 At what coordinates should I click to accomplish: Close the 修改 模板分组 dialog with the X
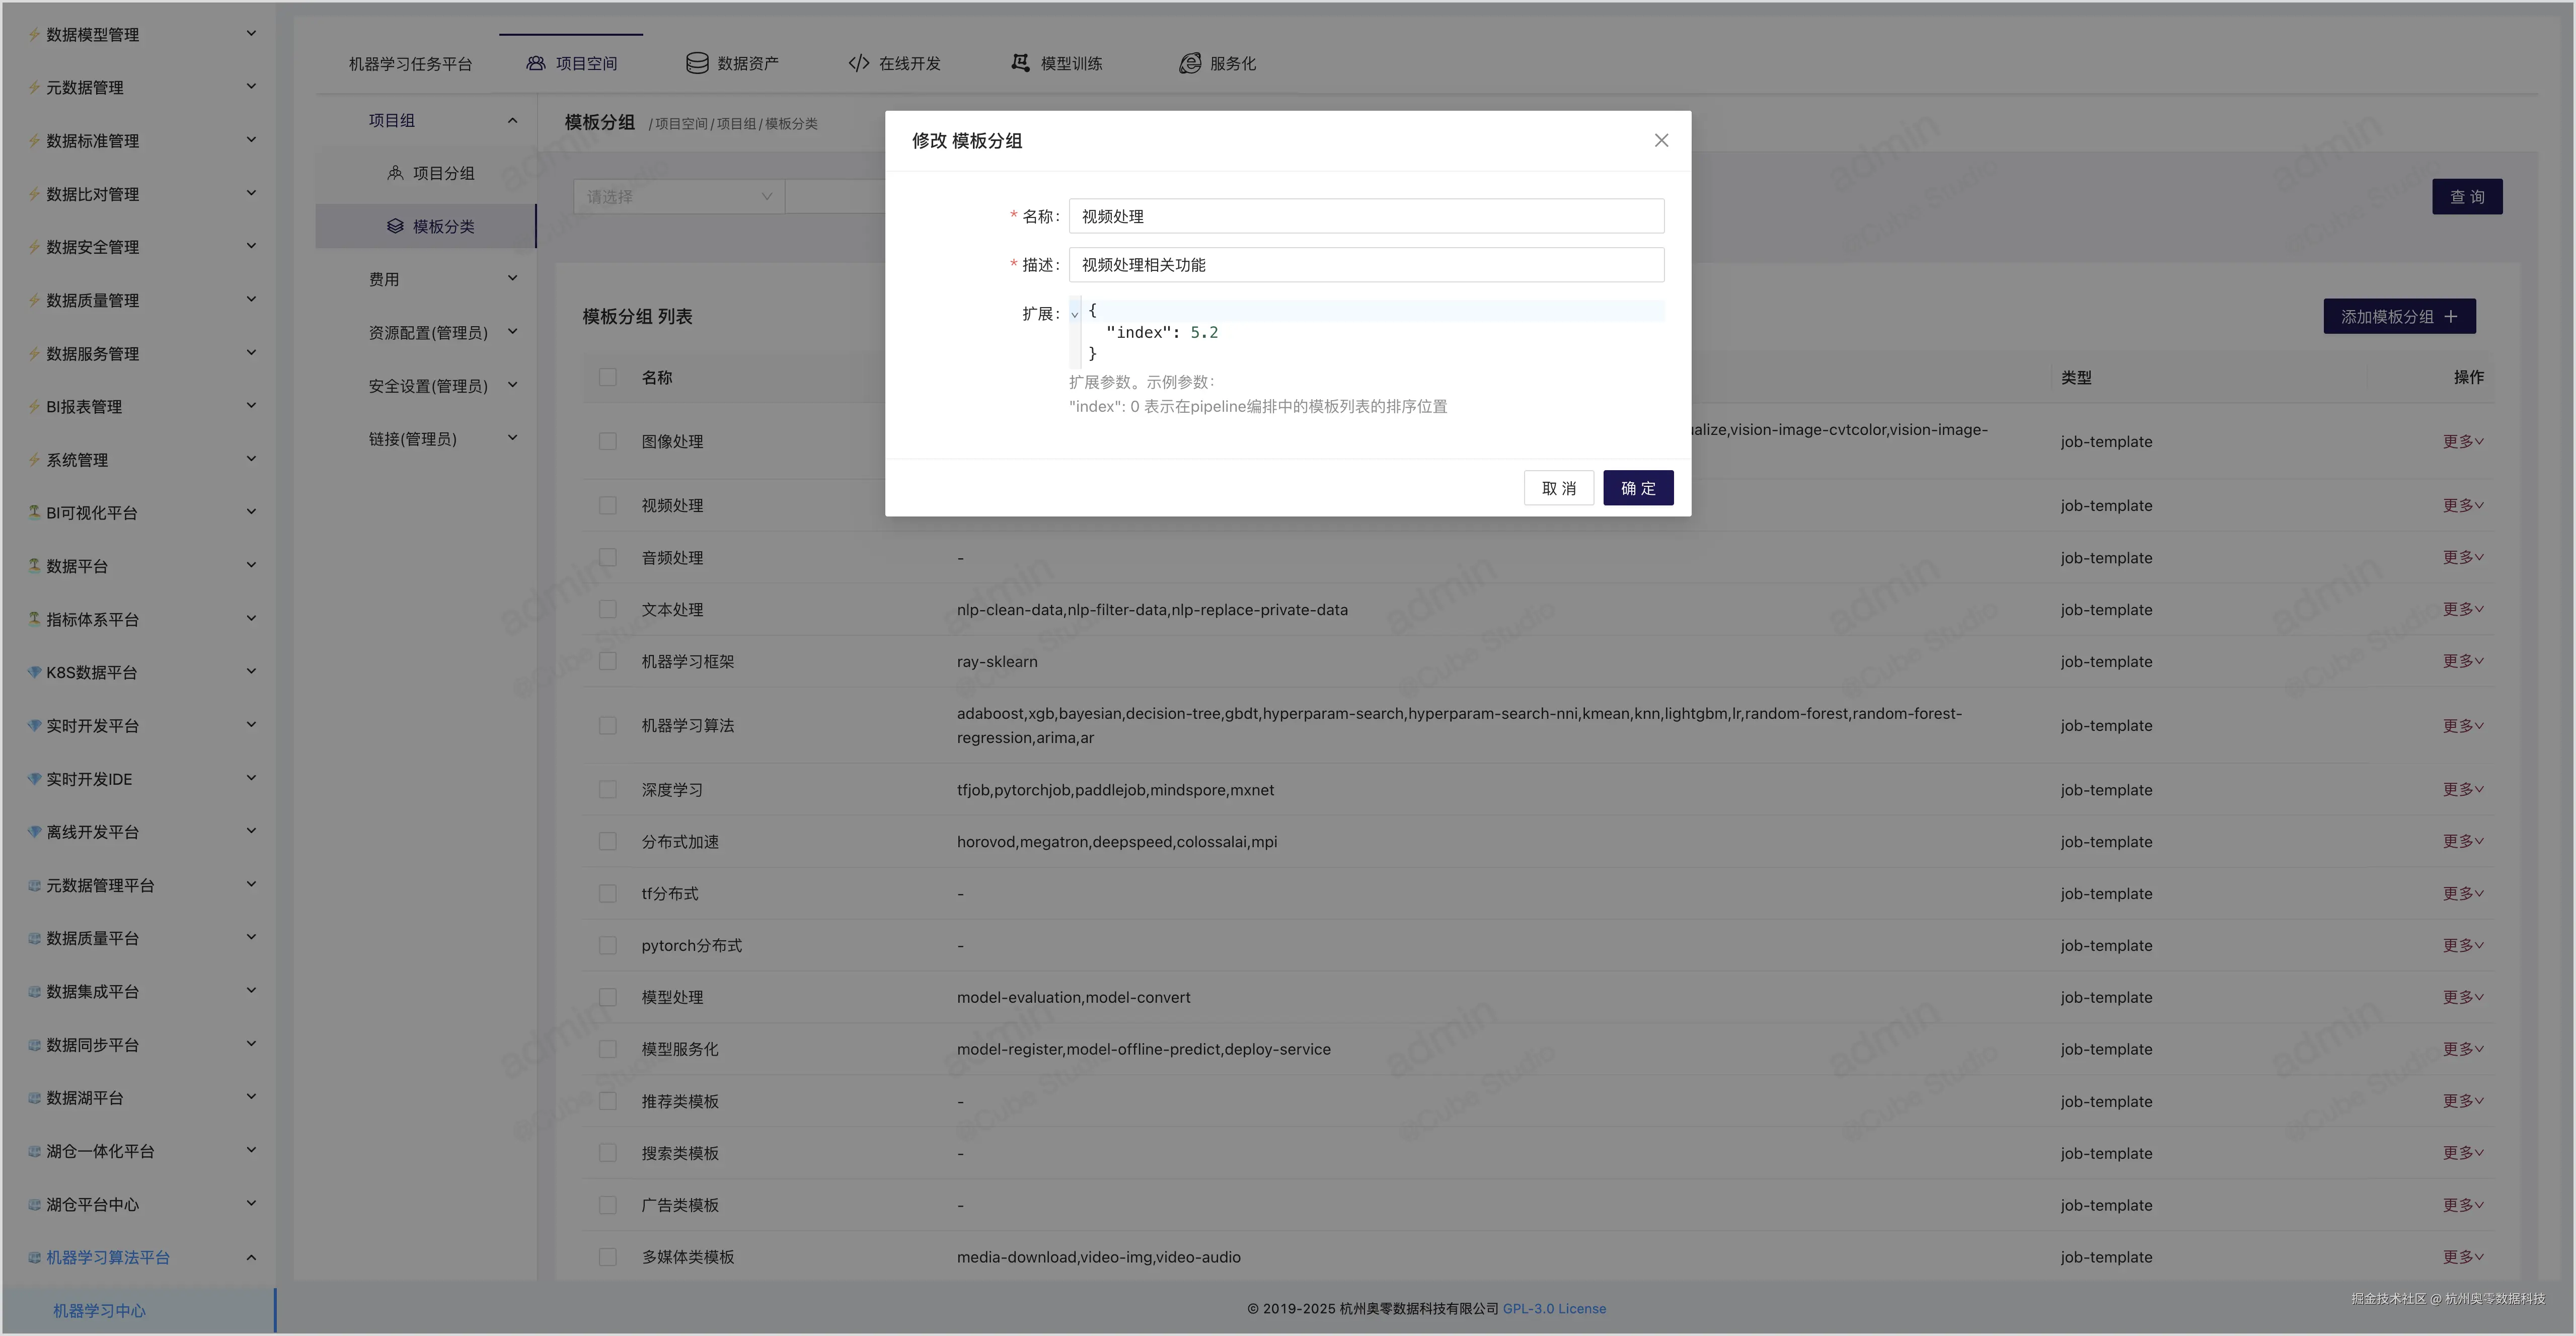(x=1661, y=140)
